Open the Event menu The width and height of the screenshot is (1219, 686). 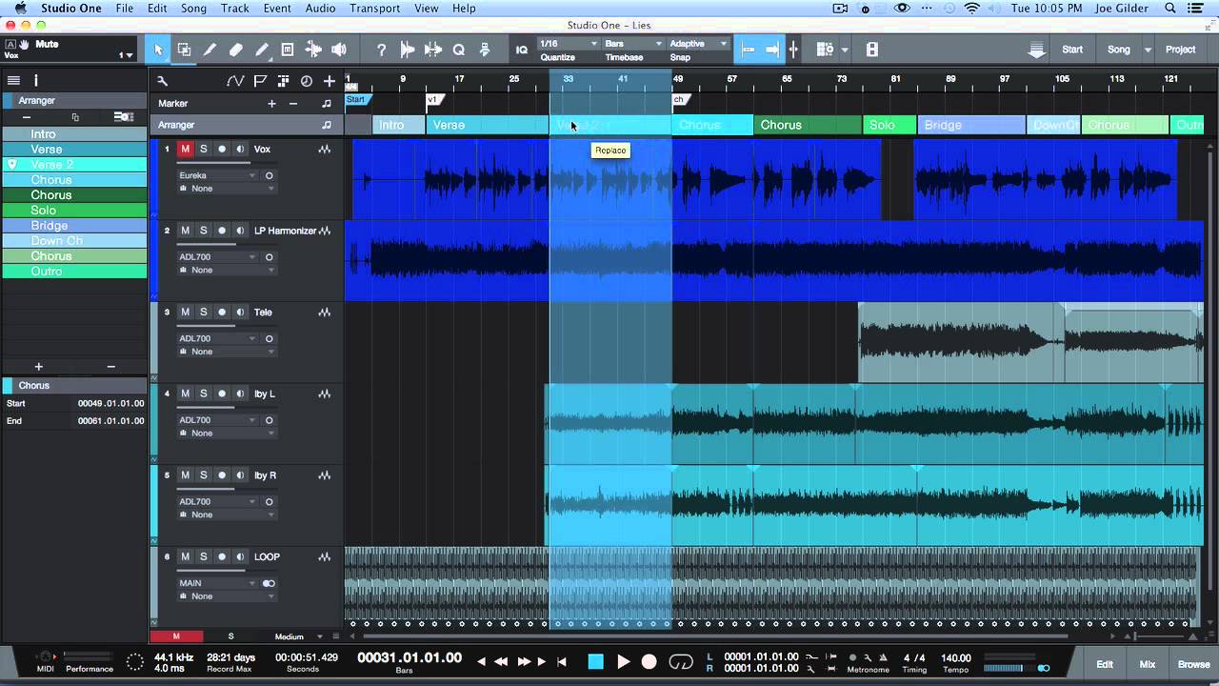pyautogui.click(x=277, y=8)
